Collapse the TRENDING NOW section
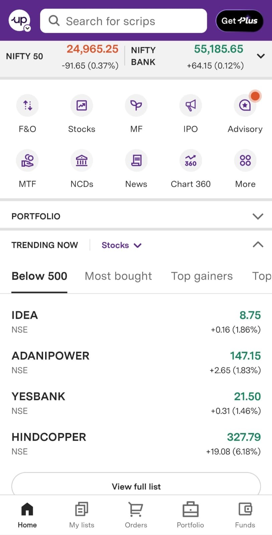The image size is (272, 535). [258, 245]
